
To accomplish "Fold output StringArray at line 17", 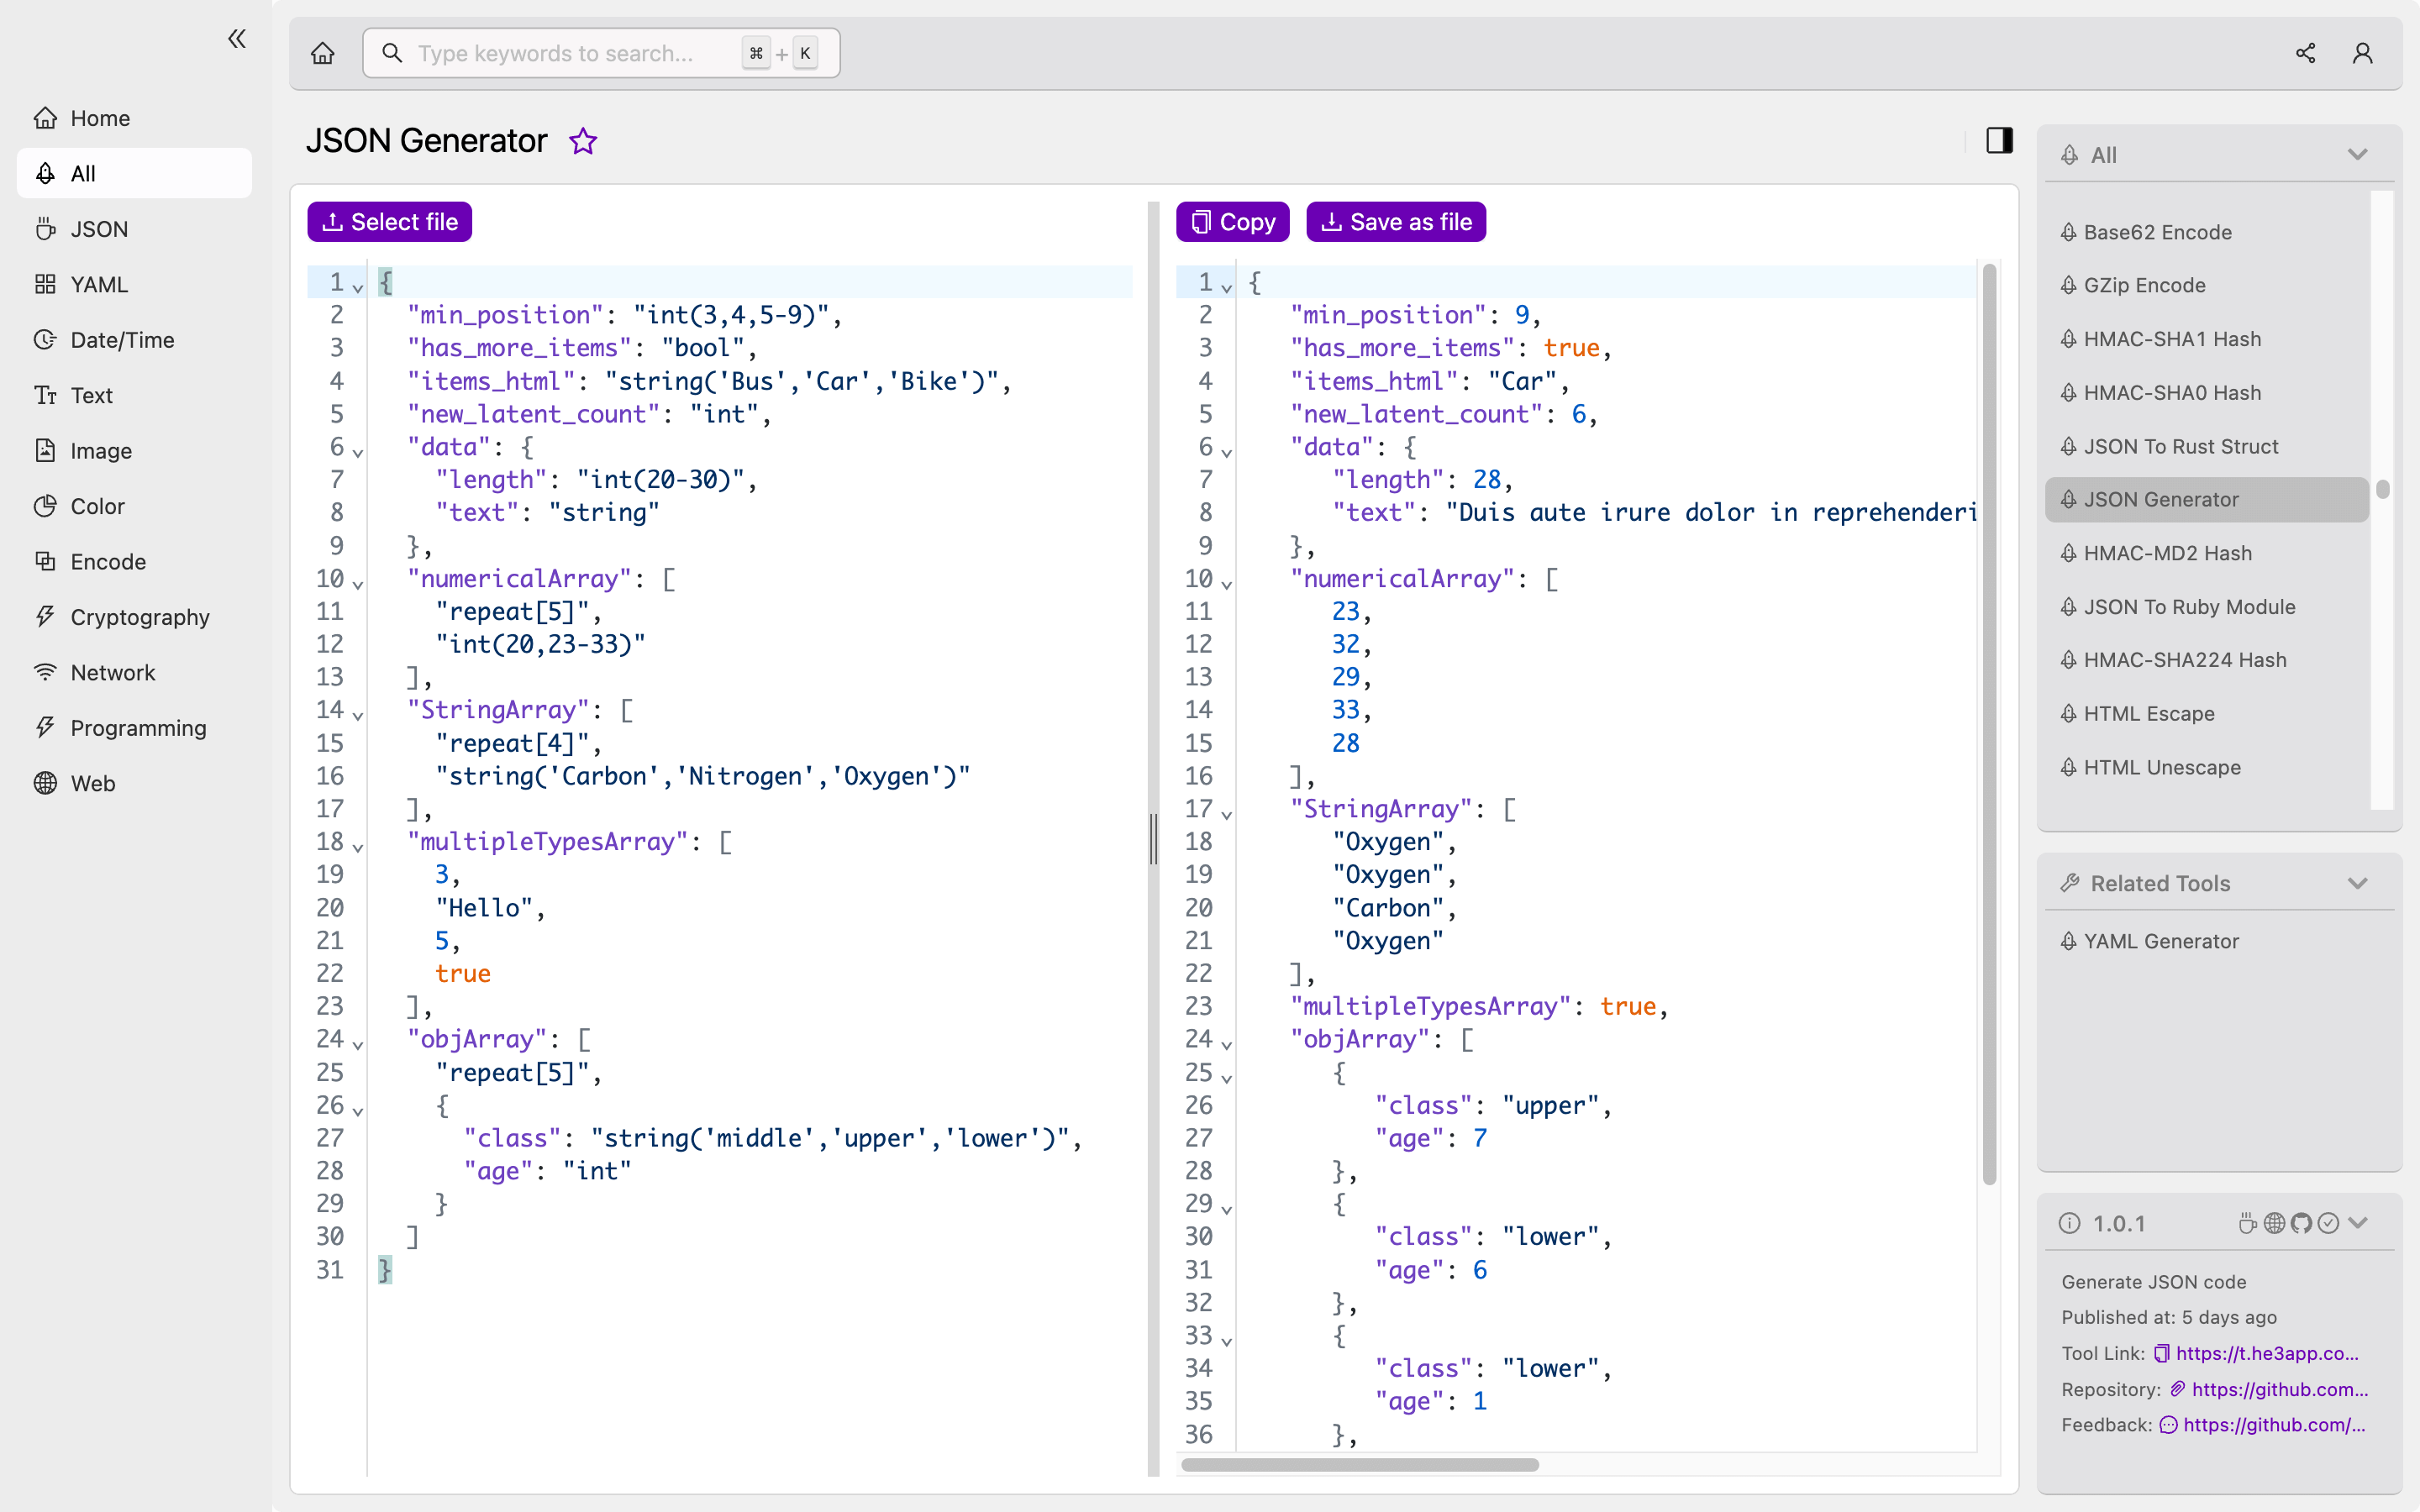I will (1226, 813).
